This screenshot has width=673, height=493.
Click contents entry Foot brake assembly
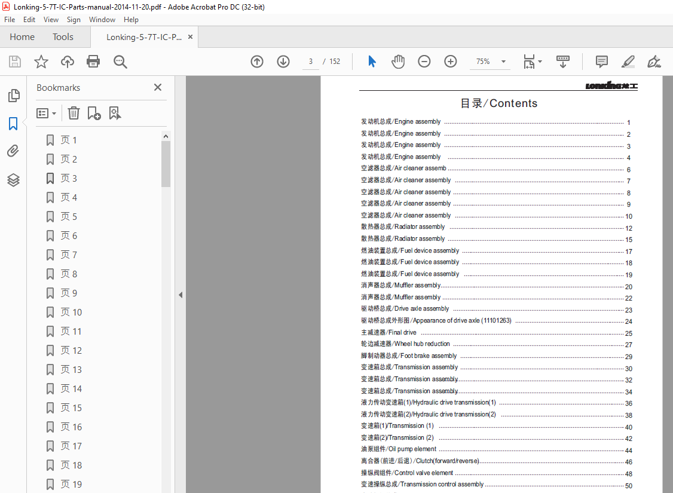click(x=497, y=356)
